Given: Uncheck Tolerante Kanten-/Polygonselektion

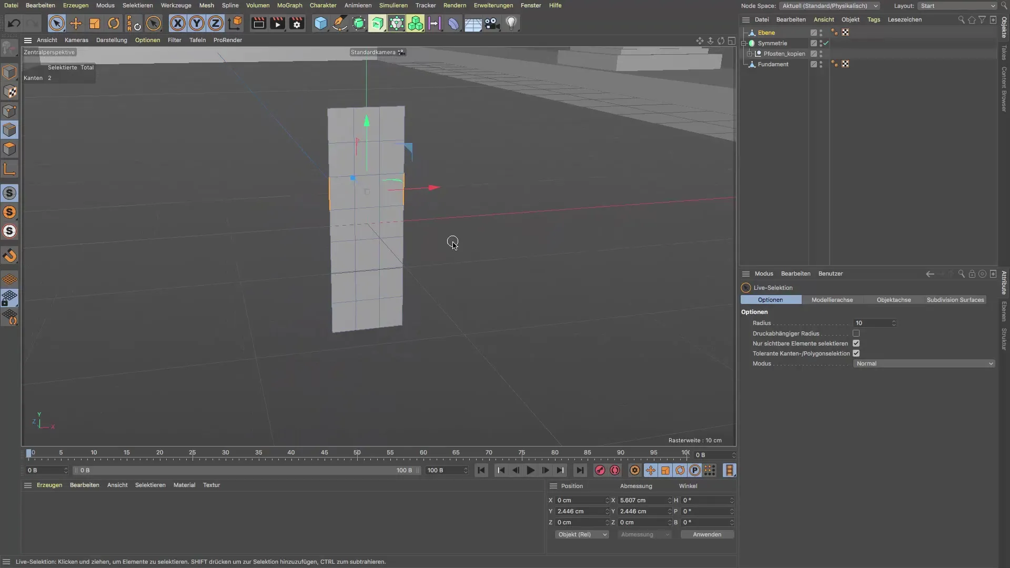Looking at the screenshot, I should [856, 353].
